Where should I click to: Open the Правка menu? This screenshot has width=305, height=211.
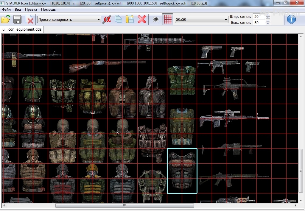(x=31, y=10)
